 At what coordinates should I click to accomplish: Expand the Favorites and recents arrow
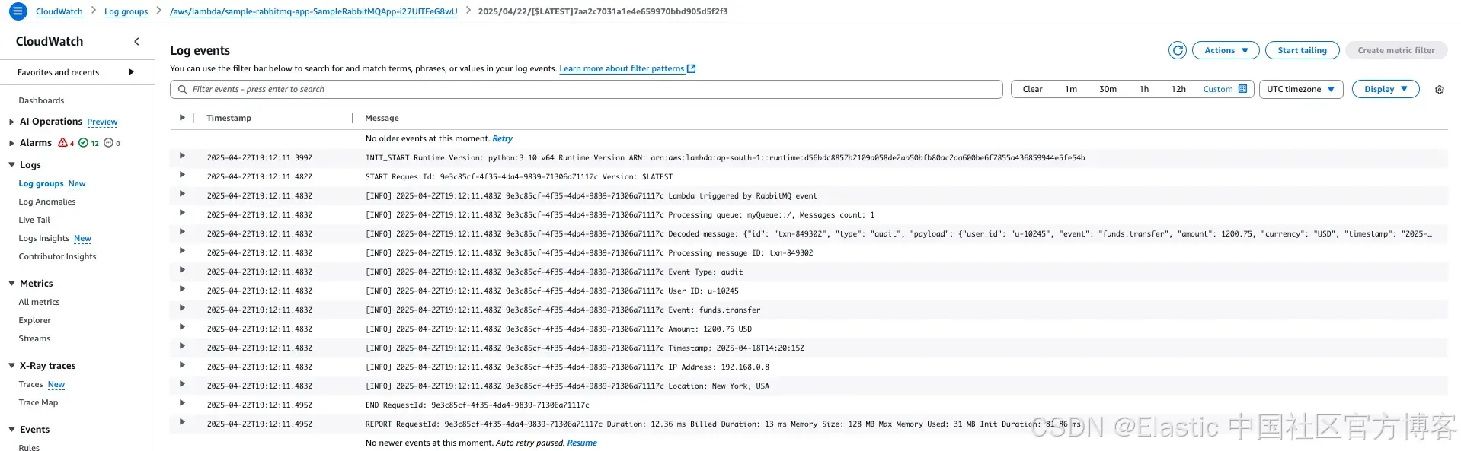[131, 72]
